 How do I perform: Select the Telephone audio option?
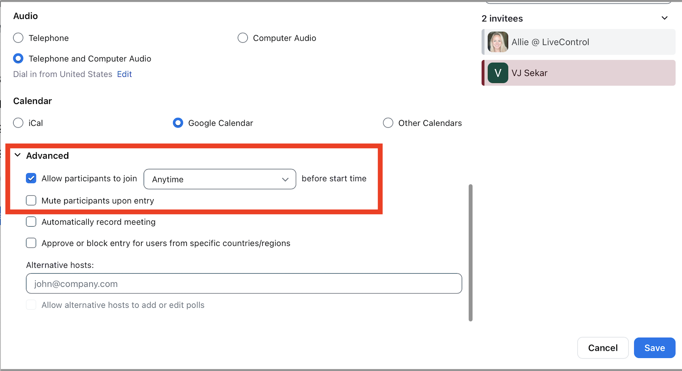point(18,38)
